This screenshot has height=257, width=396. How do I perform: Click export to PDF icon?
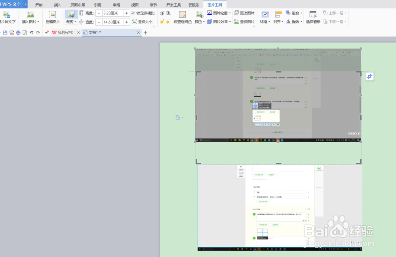point(11,32)
